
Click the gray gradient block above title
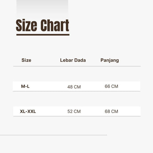(x=42, y=8)
